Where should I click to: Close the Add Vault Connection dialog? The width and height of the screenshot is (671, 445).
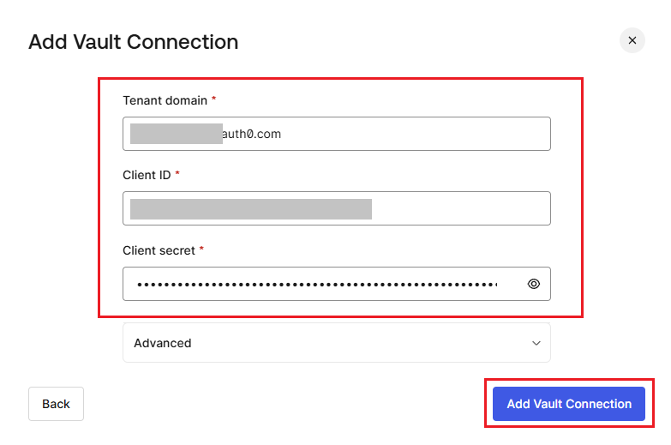(632, 40)
